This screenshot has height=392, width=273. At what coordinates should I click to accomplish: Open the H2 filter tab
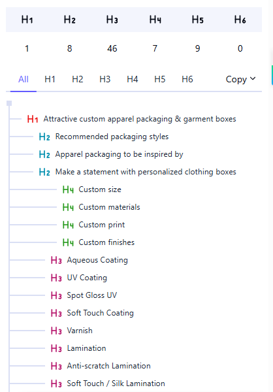[x=77, y=79]
